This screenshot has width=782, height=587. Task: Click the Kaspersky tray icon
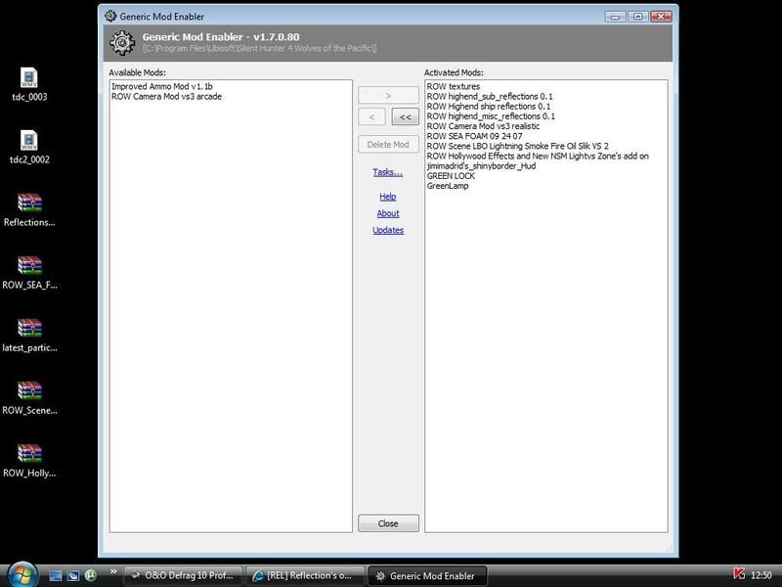pos(739,574)
